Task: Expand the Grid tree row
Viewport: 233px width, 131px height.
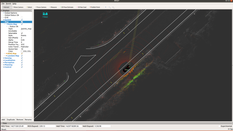Action: click(2, 17)
